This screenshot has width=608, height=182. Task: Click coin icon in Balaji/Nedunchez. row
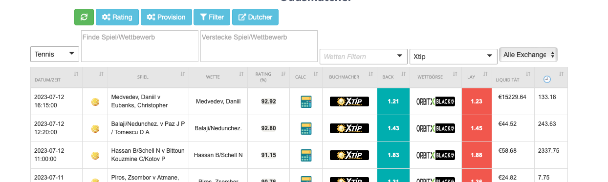pyautogui.click(x=95, y=129)
